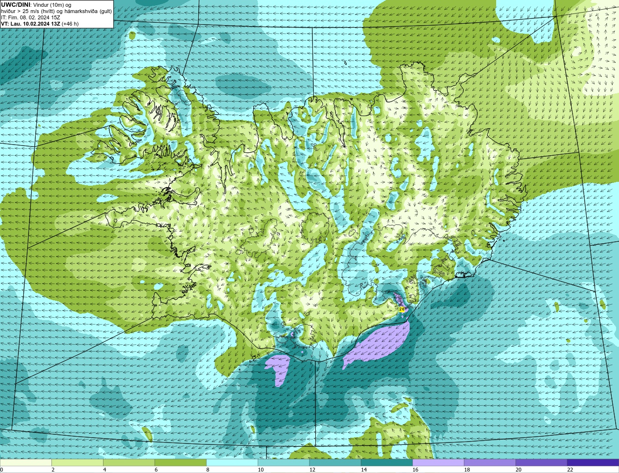Choose the 10–12 turquoise legend swatch

pyautogui.click(x=283, y=462)
